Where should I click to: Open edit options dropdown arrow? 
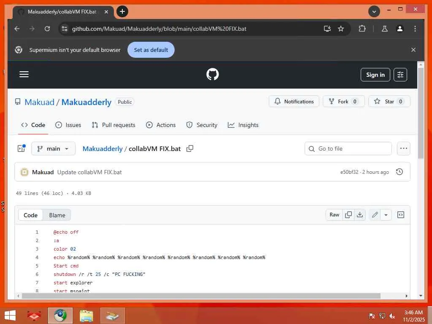point(386,215)
